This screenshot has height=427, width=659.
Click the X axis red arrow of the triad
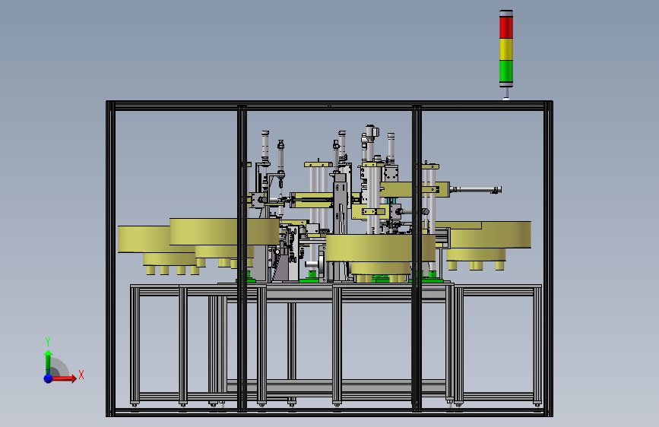(64, 378)
